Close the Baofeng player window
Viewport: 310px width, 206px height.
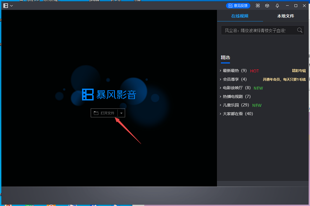tap(304, 6)
